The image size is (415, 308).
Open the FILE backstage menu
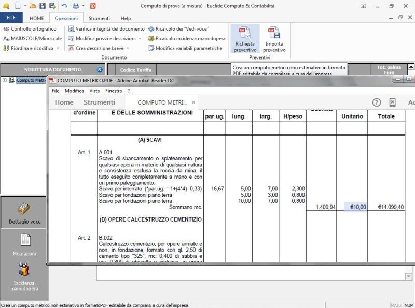11,17
